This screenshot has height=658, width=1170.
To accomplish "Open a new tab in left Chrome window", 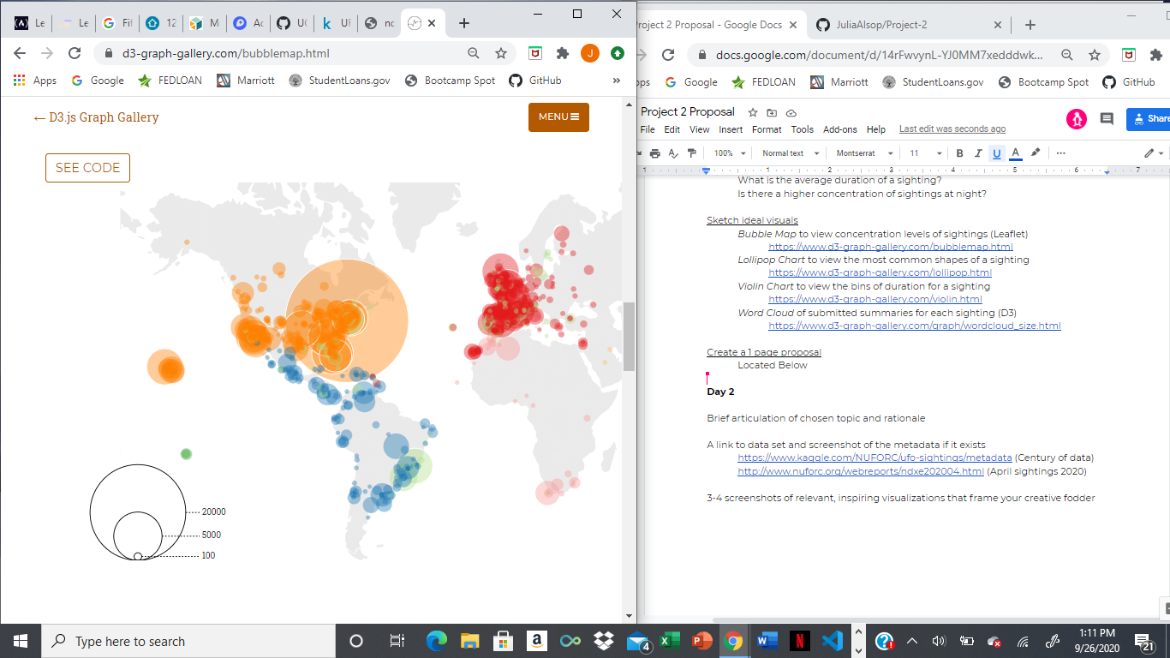I will 464,23.
